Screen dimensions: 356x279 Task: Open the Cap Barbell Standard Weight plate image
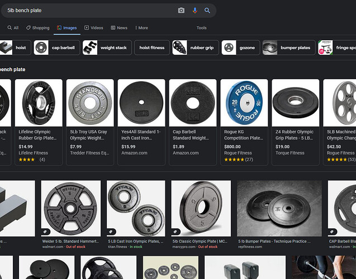(193, 103)
